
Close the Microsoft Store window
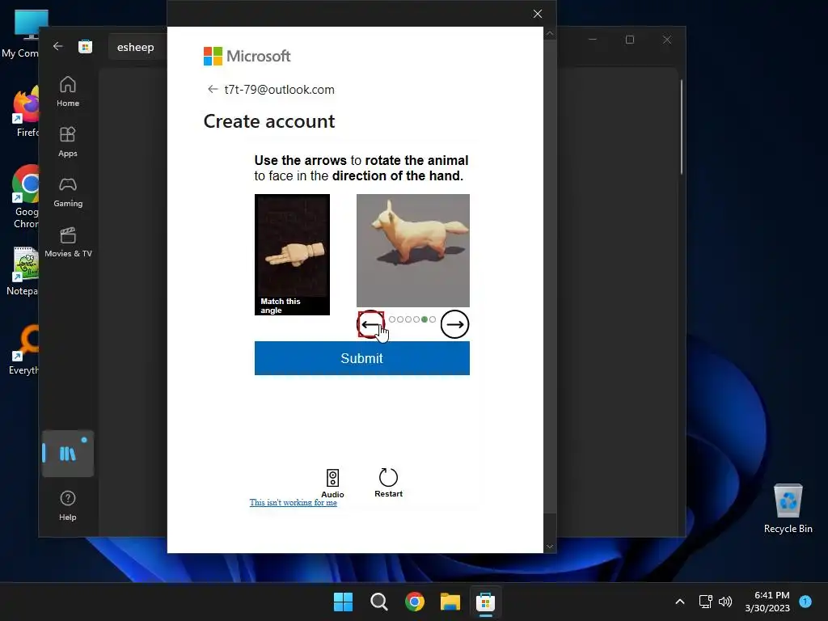[667, 40]
